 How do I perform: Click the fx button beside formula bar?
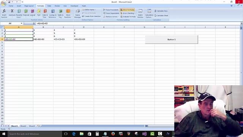click(x=34, y=24)
